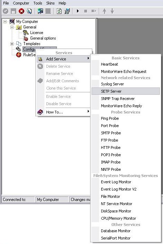The width and height of the screenshot is (163, 244).
Task: Click the play start service toolbar icon
Action: point(78,11)
